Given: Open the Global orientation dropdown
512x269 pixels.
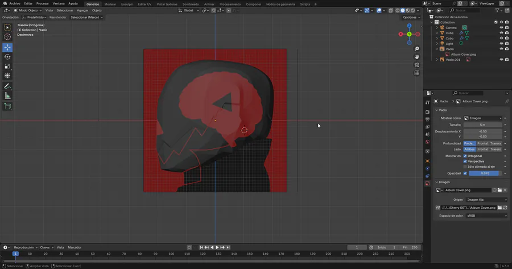Looking at the screenshot, I should pos(189,10).
